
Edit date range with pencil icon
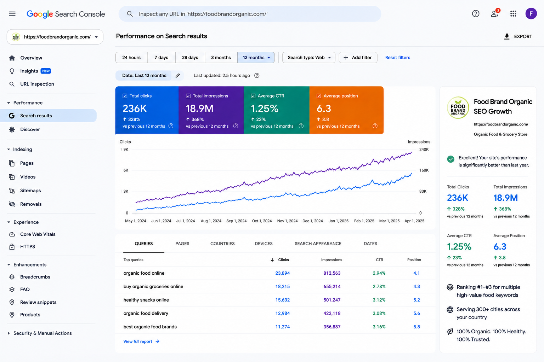pos(178,75)
